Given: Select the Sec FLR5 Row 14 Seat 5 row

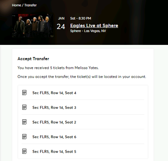Looking at the screenshot, I should [x=83, y=152].
